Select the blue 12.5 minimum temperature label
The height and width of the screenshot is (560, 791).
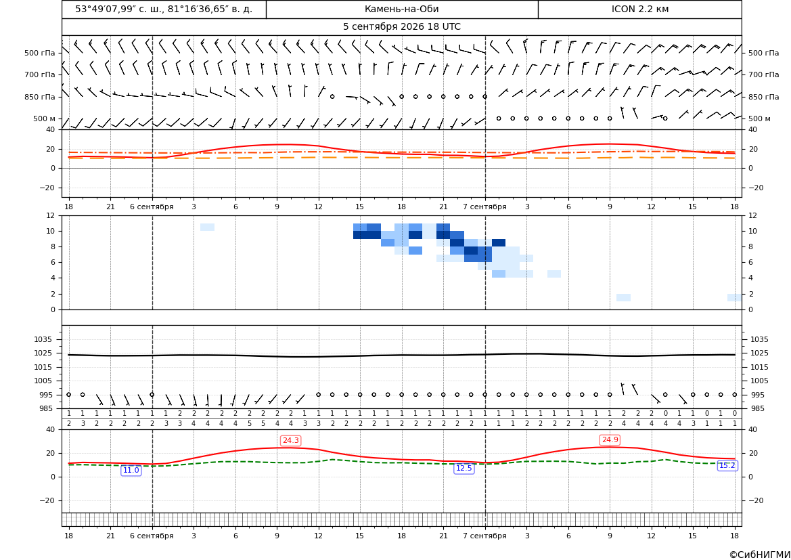click(x=464, y=468)
